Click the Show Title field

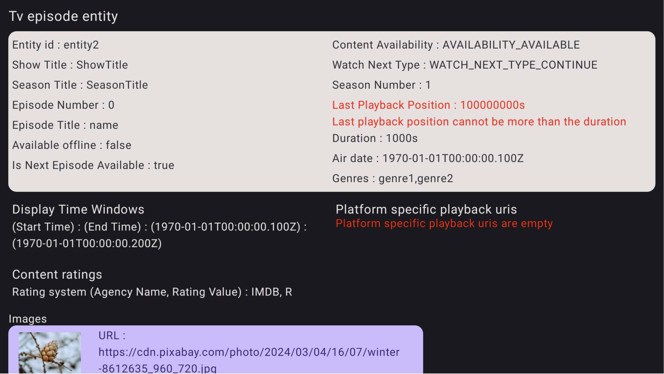click(70, 65)
